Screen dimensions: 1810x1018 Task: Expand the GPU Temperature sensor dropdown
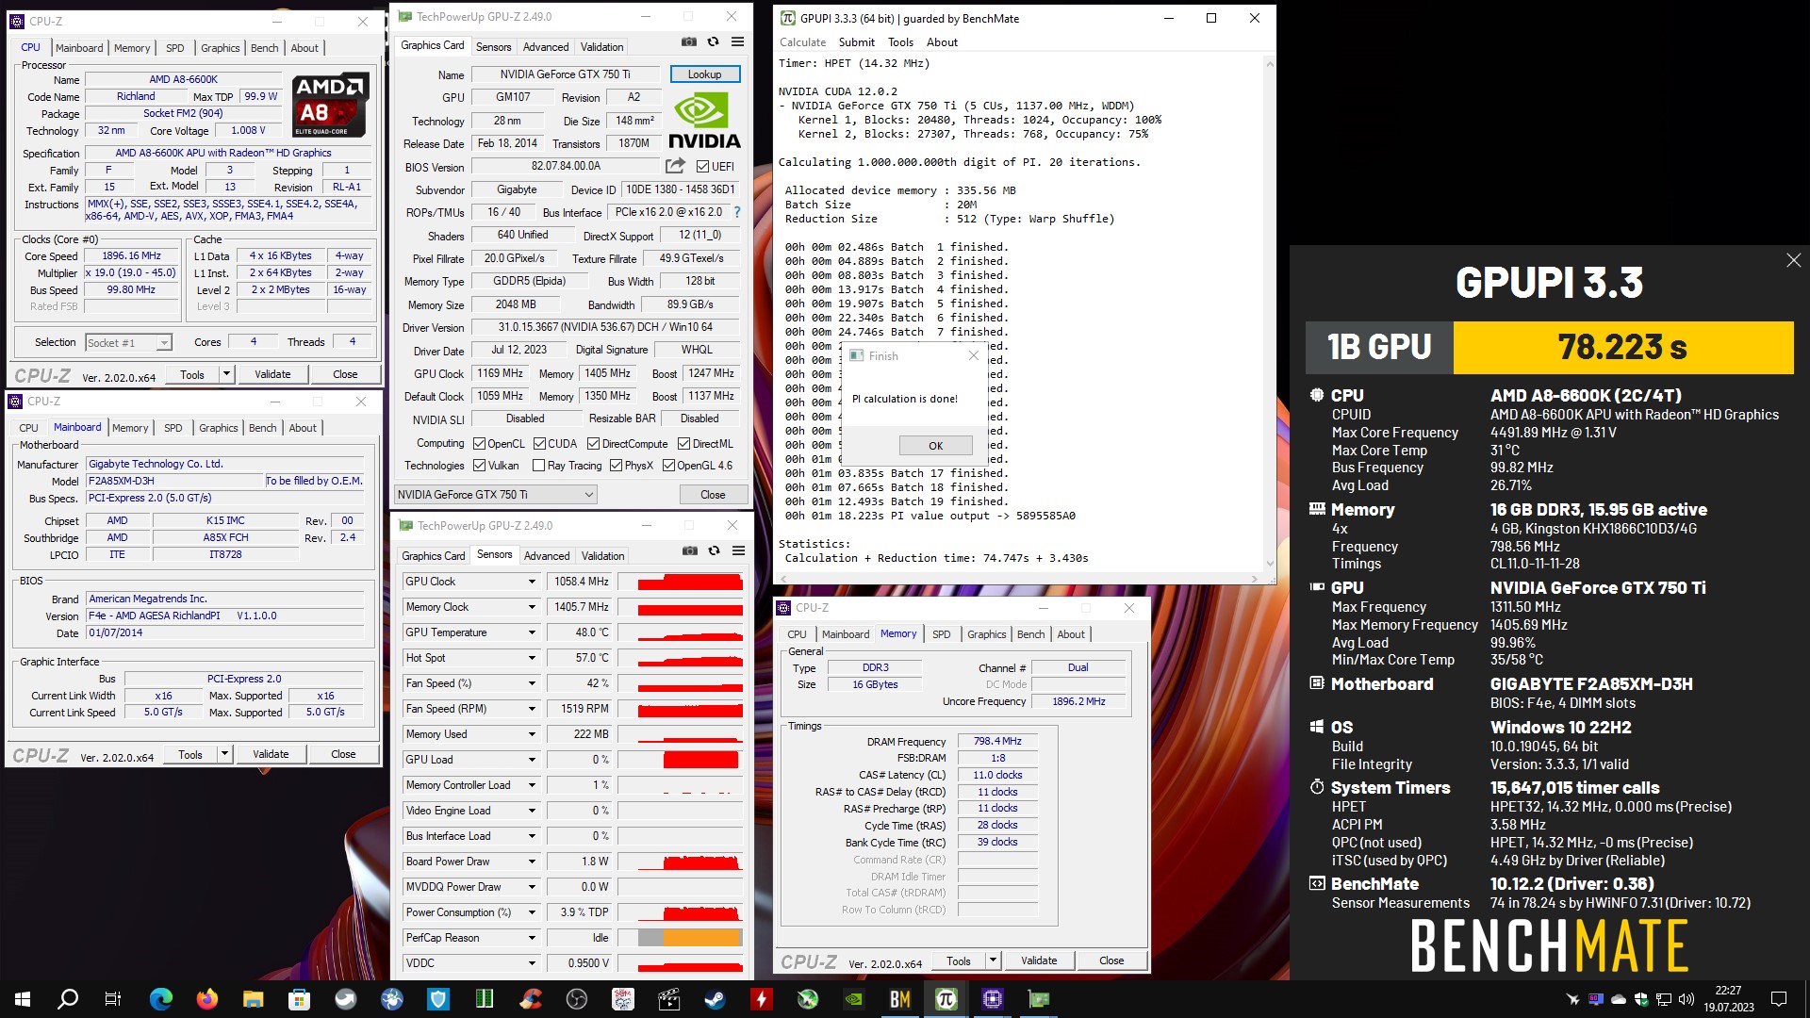(x=532, y=632)
